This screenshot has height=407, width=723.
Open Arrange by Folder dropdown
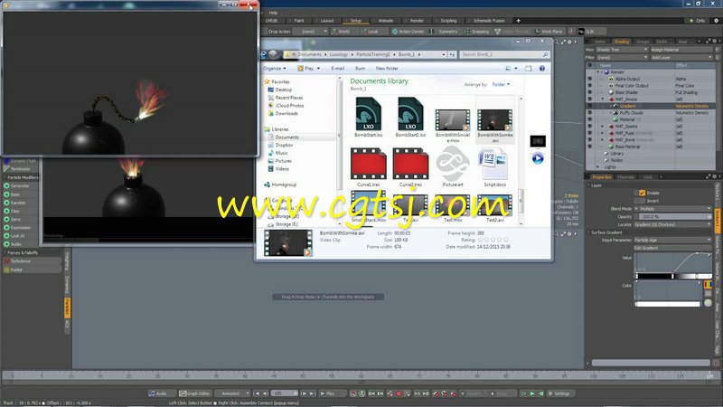pyautogui.click(x=501, y=84)
